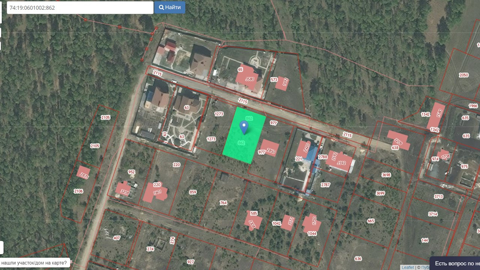Click parcel label 1966
Viewport: 480px width, 270px height.
click(x=473, y=106)
